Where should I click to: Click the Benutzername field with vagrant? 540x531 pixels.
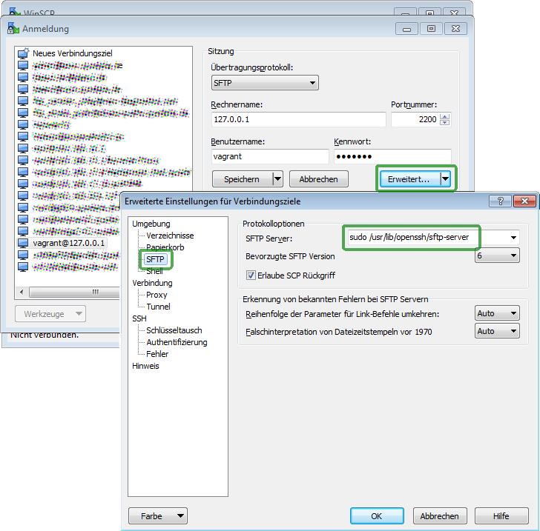[x=270, y=156]
